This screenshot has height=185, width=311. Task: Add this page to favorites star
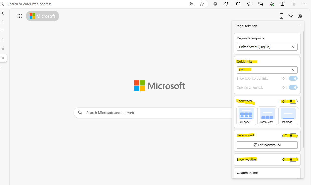tap(202, 4)
